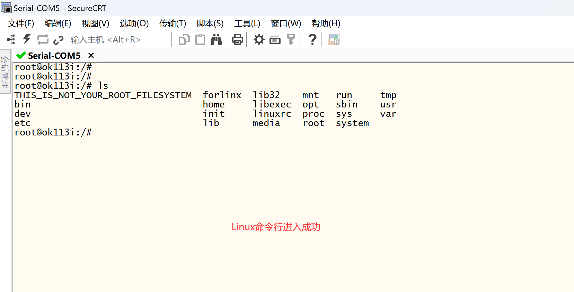574x292 pixels.
Task: Click THIS_IS_NOT_YOUR_ROOT_FILESYSTEM in terminal
Action: [x=103, y=95]
